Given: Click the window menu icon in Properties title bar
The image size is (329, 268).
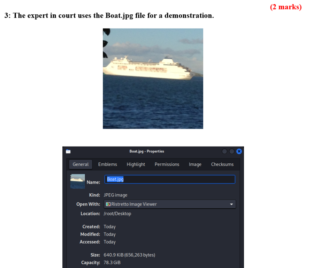Looking at the screenshot, I should [x=68, y=151].
